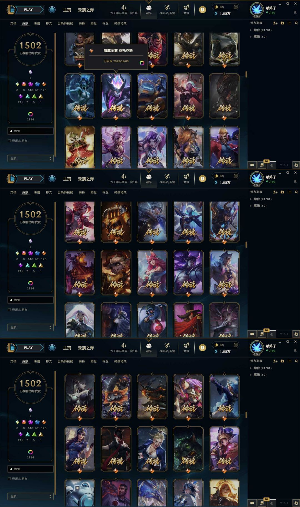Image resolution: width=300 pixels, height=507 pixels.
Task: Click the blue exclamation alert icon beside PLAY in the middle window
Action: coord(52,178)
